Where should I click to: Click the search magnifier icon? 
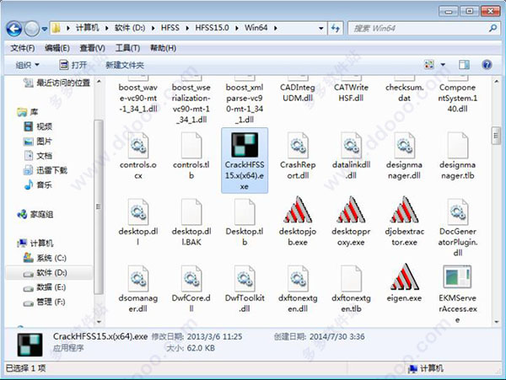click(x=493, y=29)
